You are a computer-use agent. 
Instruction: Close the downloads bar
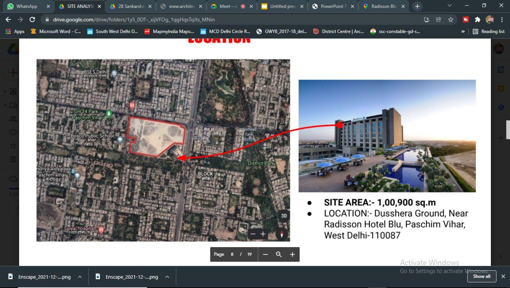click(x=502, y=276)
